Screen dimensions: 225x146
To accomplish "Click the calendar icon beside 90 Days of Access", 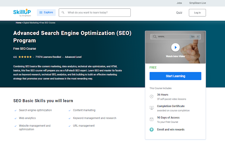I will point(152,119).
